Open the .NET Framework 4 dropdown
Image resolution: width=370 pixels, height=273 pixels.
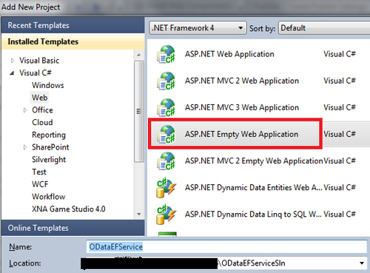pyautogui.click(x=198, y=28)
